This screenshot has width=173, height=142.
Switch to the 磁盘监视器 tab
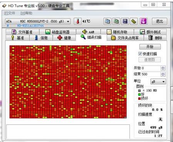58,32
